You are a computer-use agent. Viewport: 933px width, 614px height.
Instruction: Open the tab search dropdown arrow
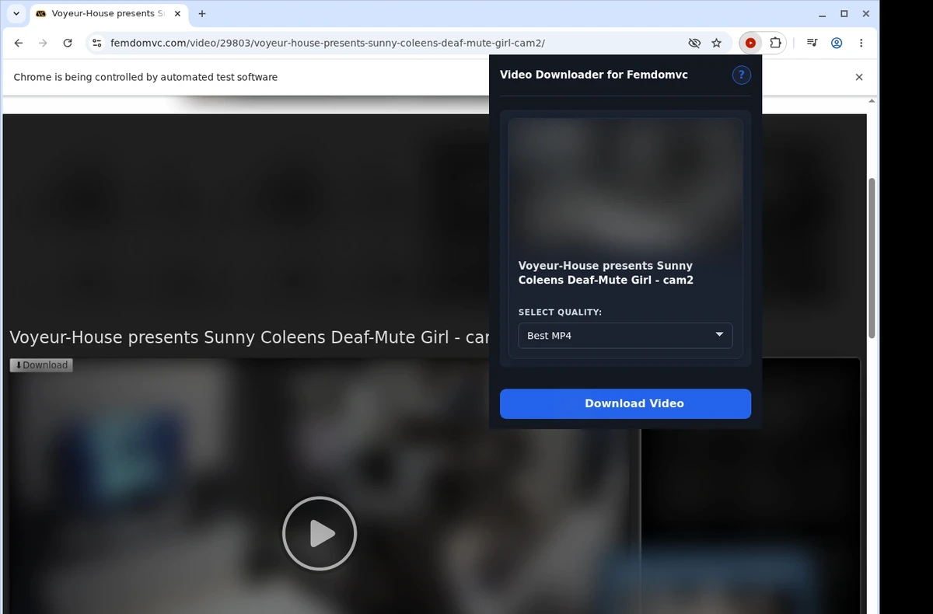[16, 14]
